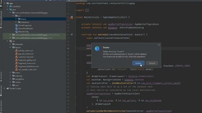This screenshot has width=202, height=113.
Task: Select the slideshow package
Action: coord(25,22)
